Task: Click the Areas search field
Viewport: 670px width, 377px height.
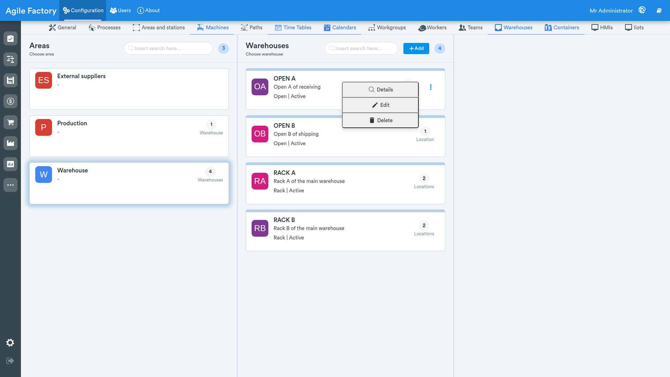Action: [x=168, y=49]
